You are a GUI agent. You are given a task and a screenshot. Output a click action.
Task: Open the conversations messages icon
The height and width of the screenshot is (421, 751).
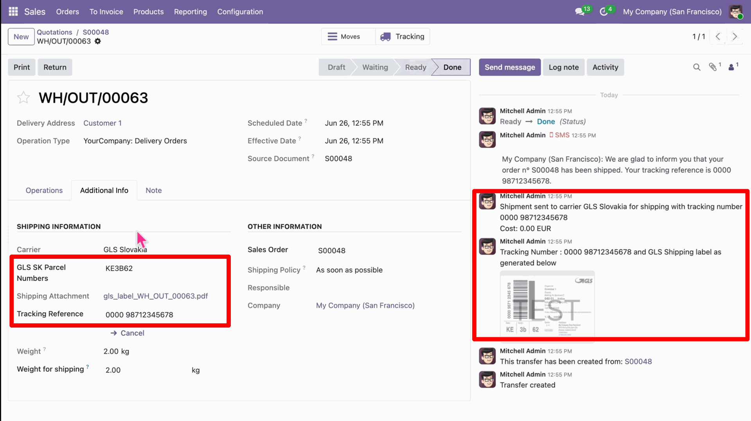[580, 12]
